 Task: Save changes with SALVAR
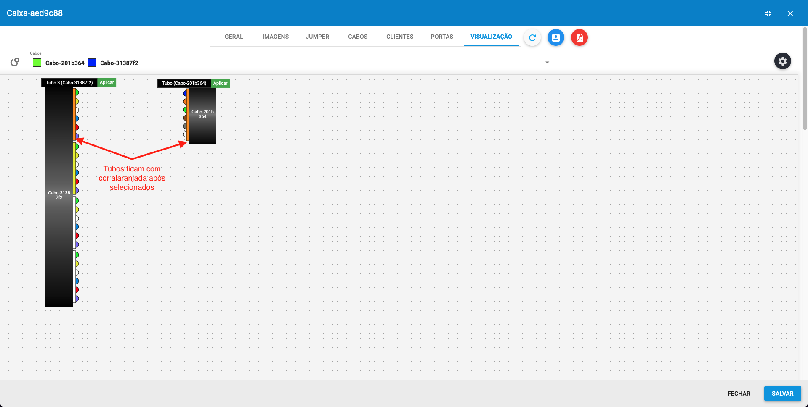point(782,394)
